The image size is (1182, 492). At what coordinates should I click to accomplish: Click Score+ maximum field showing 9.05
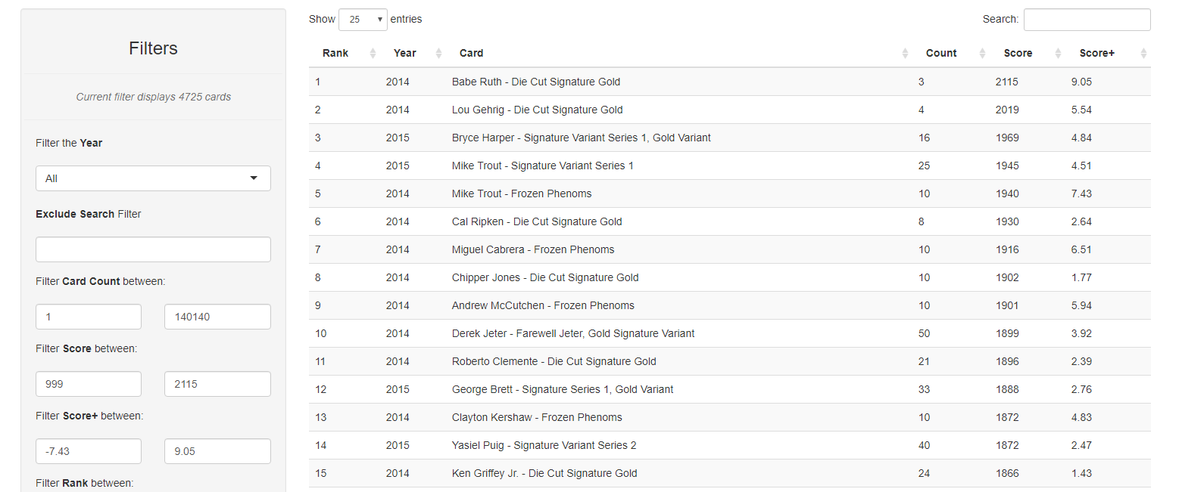(217, 451)
